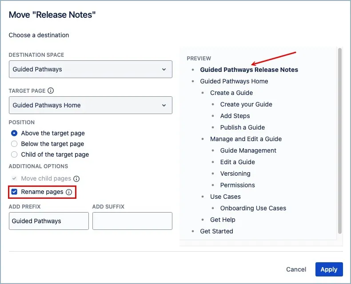Viewport: 351px width, 284px height.
Task: Click Guide Management in preview
Action: tap(248, 150)
